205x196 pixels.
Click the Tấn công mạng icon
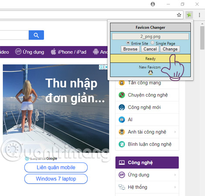122,83
